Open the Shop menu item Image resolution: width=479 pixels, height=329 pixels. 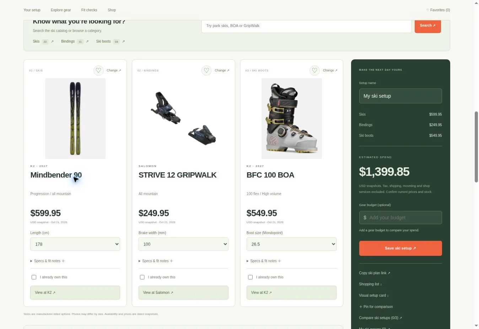point(112,10)
